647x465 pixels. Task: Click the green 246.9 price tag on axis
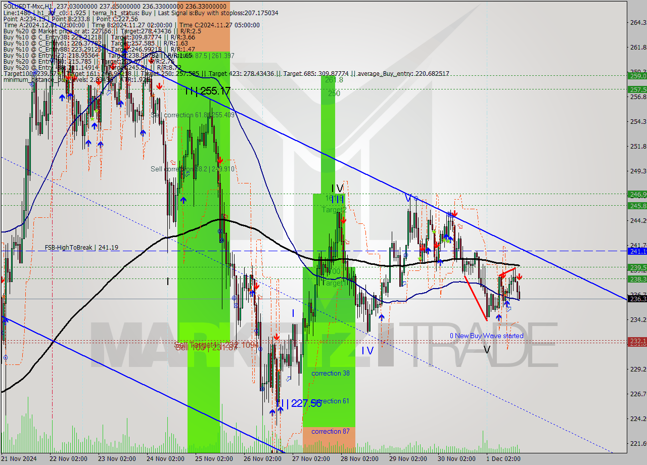click(x=637, y=194)
